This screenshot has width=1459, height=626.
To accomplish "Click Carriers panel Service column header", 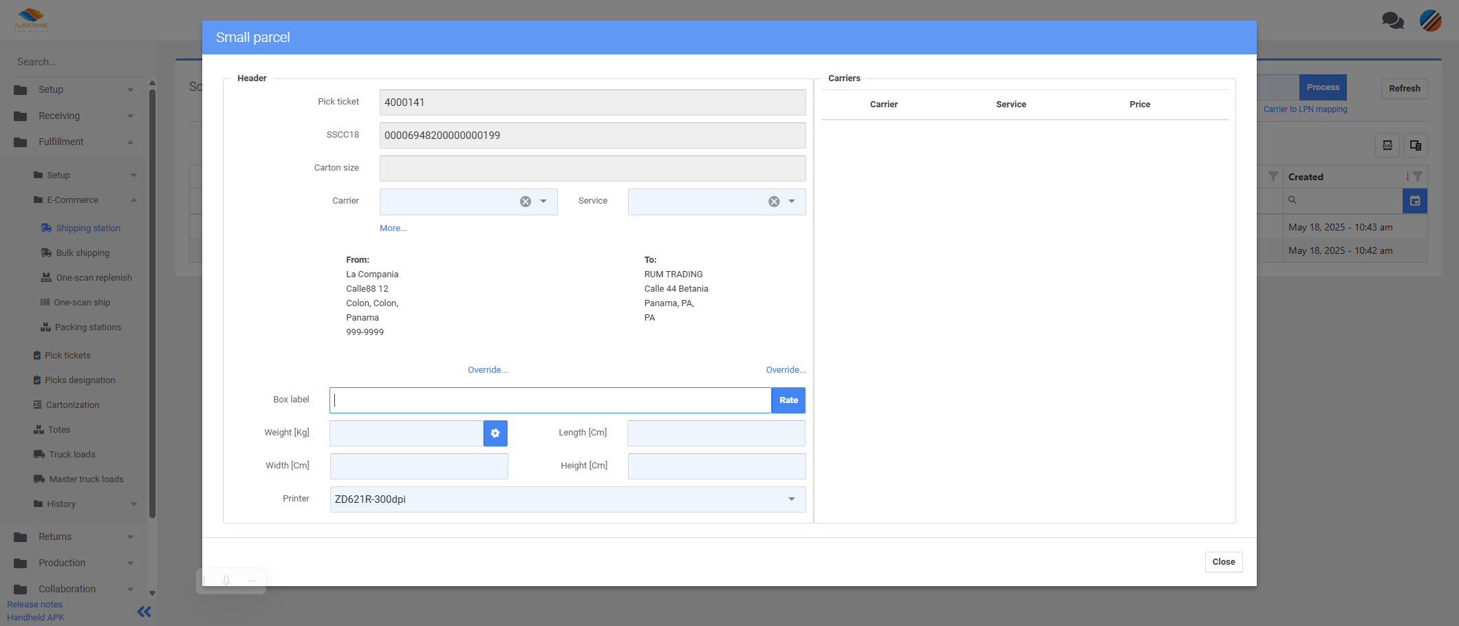I will (x=1011, y=105).
